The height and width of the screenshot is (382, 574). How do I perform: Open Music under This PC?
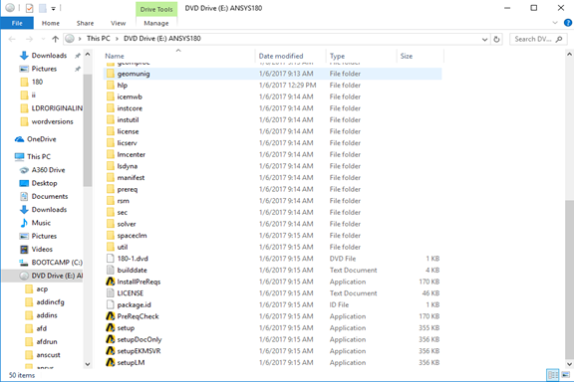point(36,223)
